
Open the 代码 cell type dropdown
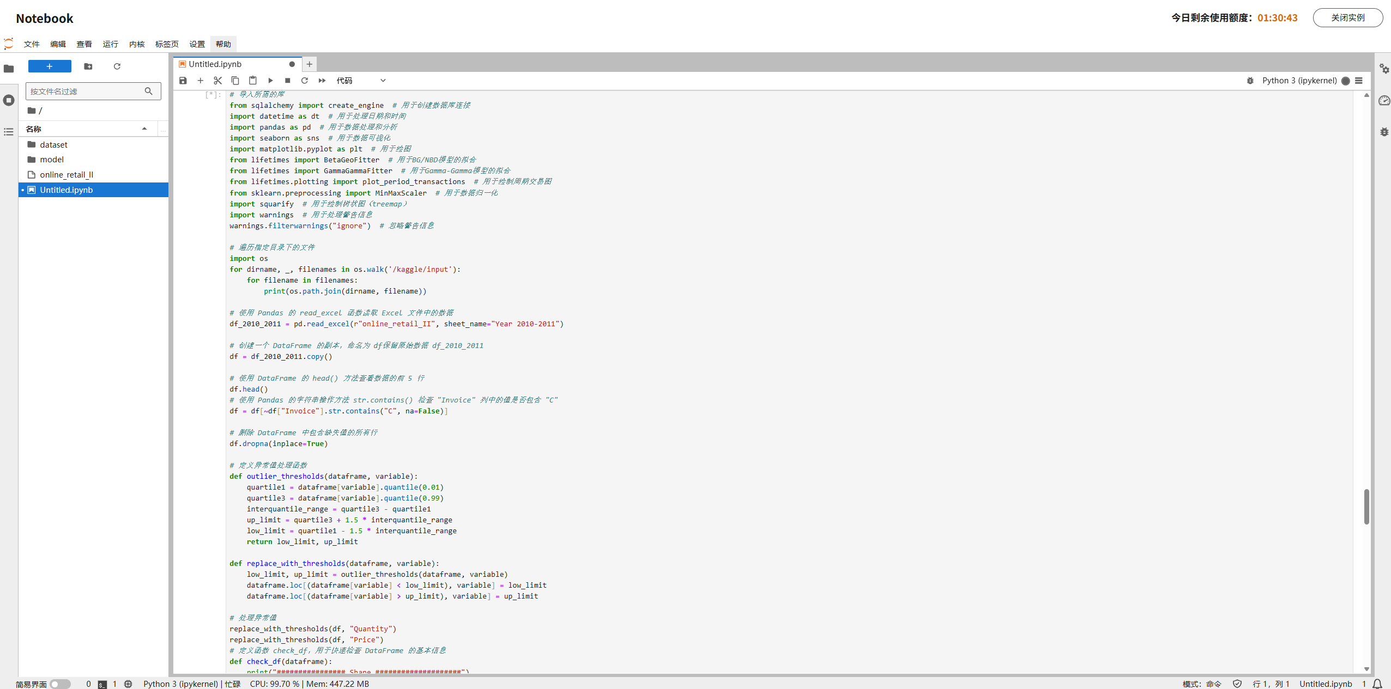pos(361,81)
